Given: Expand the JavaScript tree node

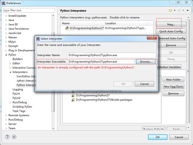Looking at the screenshot, I should click(x=6, y=33).
